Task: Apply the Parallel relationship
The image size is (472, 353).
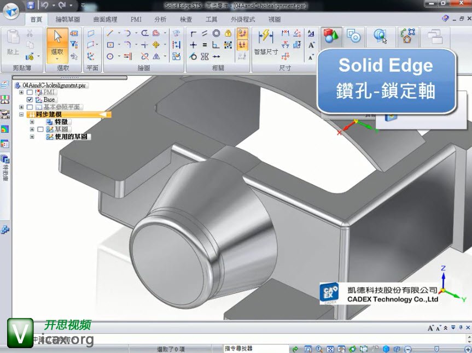Action: 205,33
